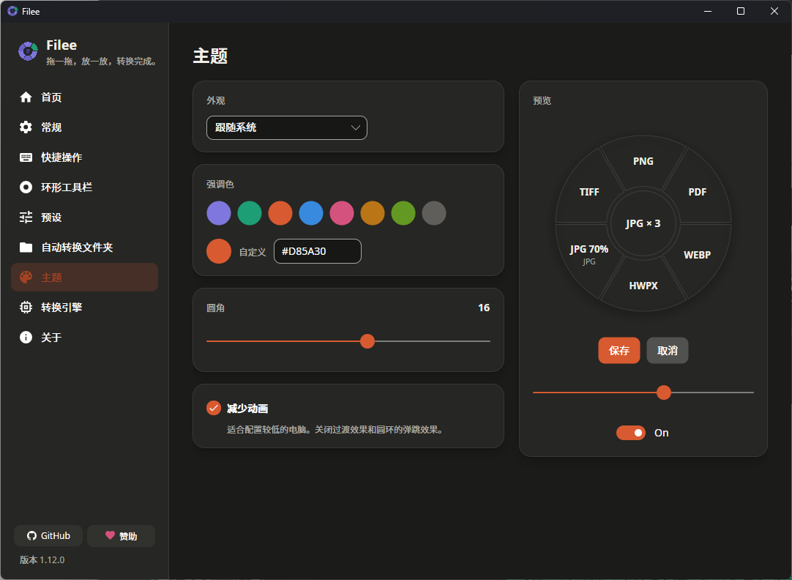
Task: Open the 首页 page
Action: [84, 97]
